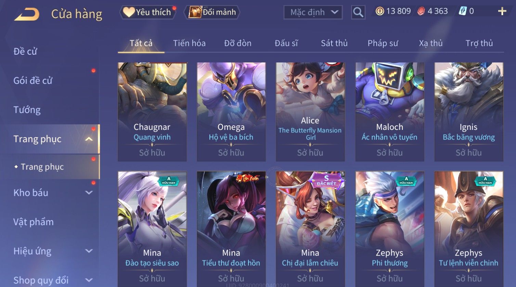The image size is (516, 287).
Task: Tap the plus icon to add currency
Action: click(502, 11)
